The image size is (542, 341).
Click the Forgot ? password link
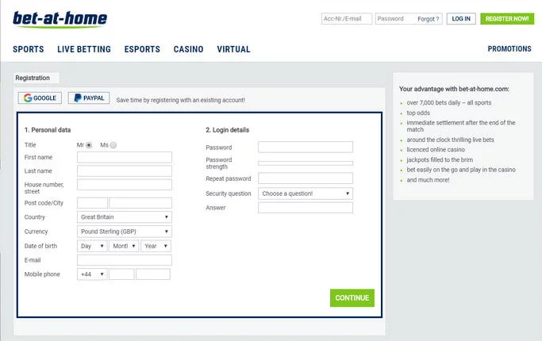pyautogui.click(x=429, y=19)
